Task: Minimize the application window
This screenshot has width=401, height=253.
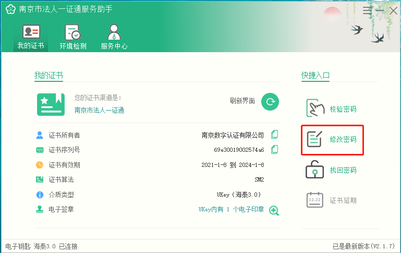Action: tap(380, 10)
